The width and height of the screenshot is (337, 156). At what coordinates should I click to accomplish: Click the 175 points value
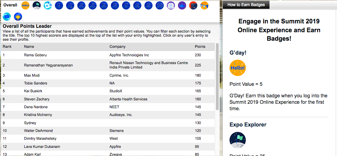tap(198, 83)
